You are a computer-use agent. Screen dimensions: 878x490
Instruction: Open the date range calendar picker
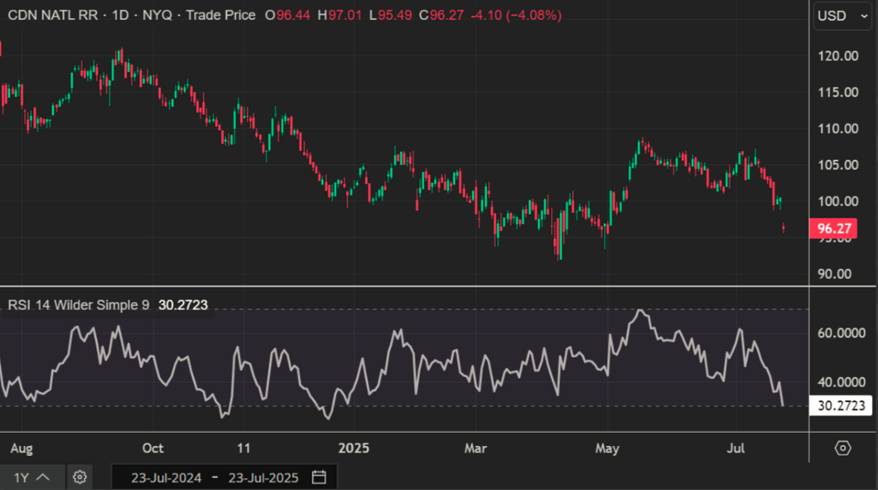(x=319, y=477)
